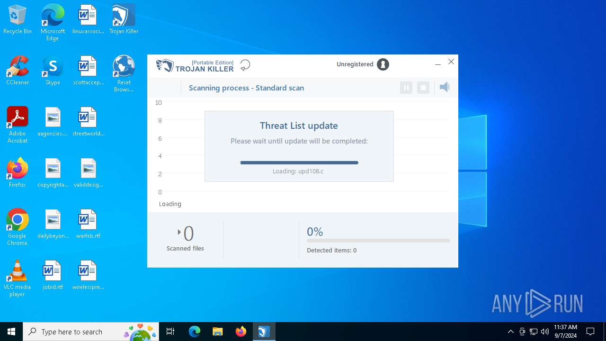The image size is (606, 341).
Task: Select Adobe Acrobat desktop shortcut
Action: 18,125
